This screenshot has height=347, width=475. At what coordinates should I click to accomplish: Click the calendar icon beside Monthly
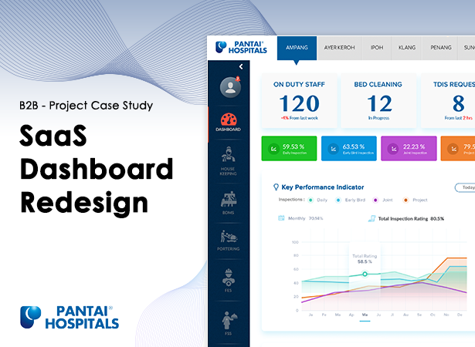281,218
